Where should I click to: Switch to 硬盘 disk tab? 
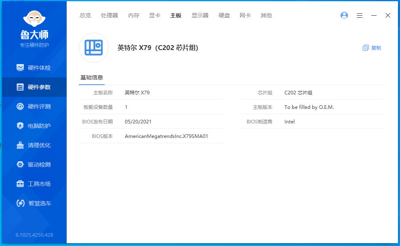(224, 16)
